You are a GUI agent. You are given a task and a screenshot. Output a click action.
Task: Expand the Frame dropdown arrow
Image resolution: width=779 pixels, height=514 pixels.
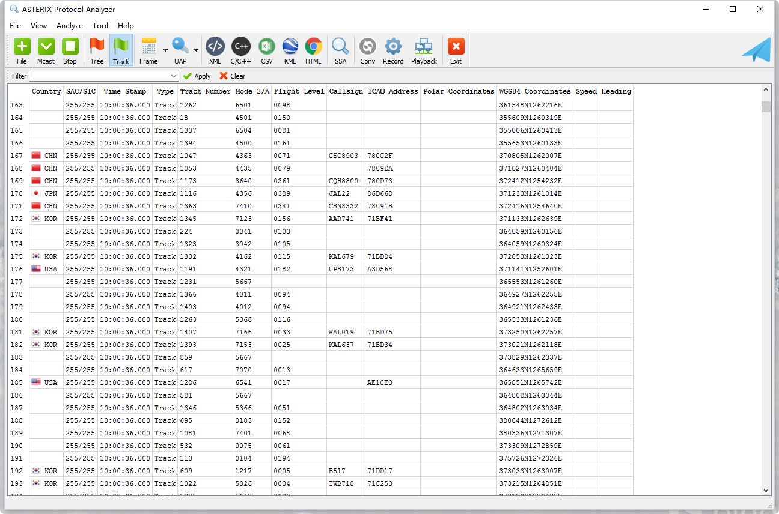click(x=165, y=50)
